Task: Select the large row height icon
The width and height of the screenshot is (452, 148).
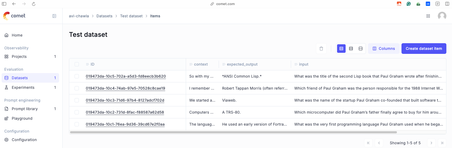Action: (361, 49)
